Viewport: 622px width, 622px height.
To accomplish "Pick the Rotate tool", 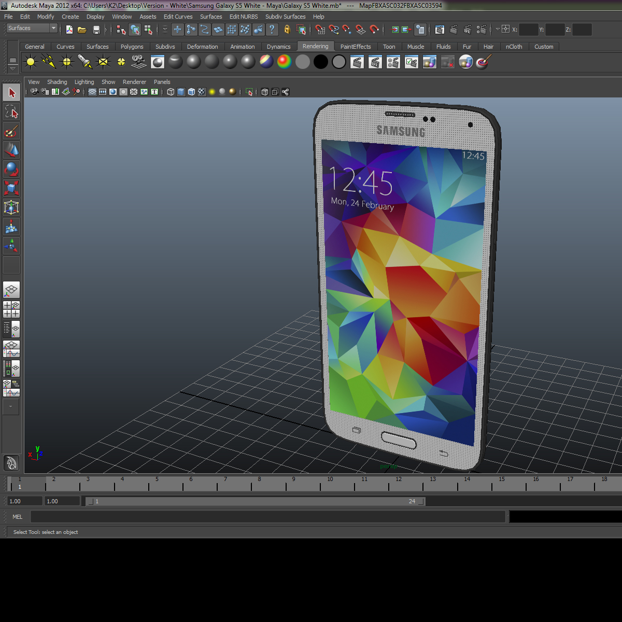I will [x=11, y=169].
